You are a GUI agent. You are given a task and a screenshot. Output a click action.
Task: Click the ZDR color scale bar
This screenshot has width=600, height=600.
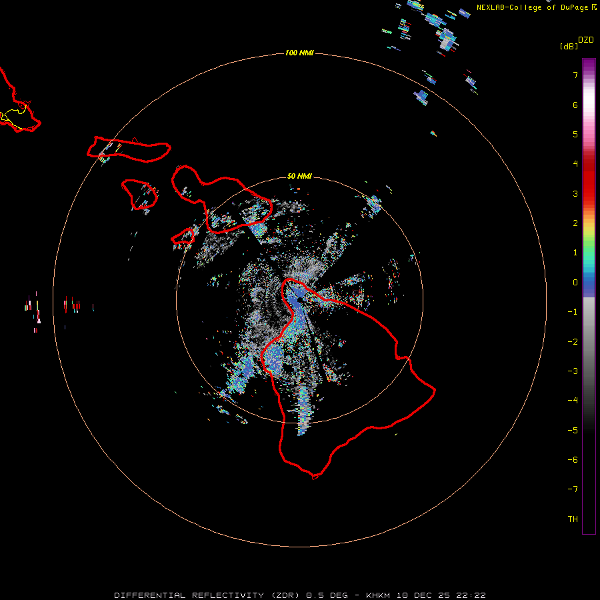[589, 297]
